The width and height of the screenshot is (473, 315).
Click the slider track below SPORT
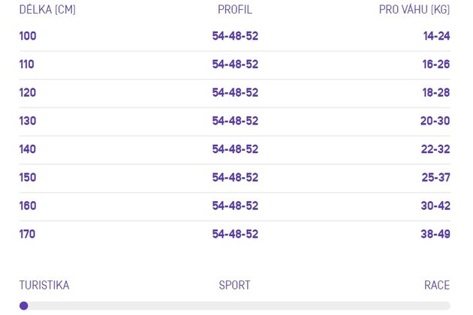click(x=235, y=306)
